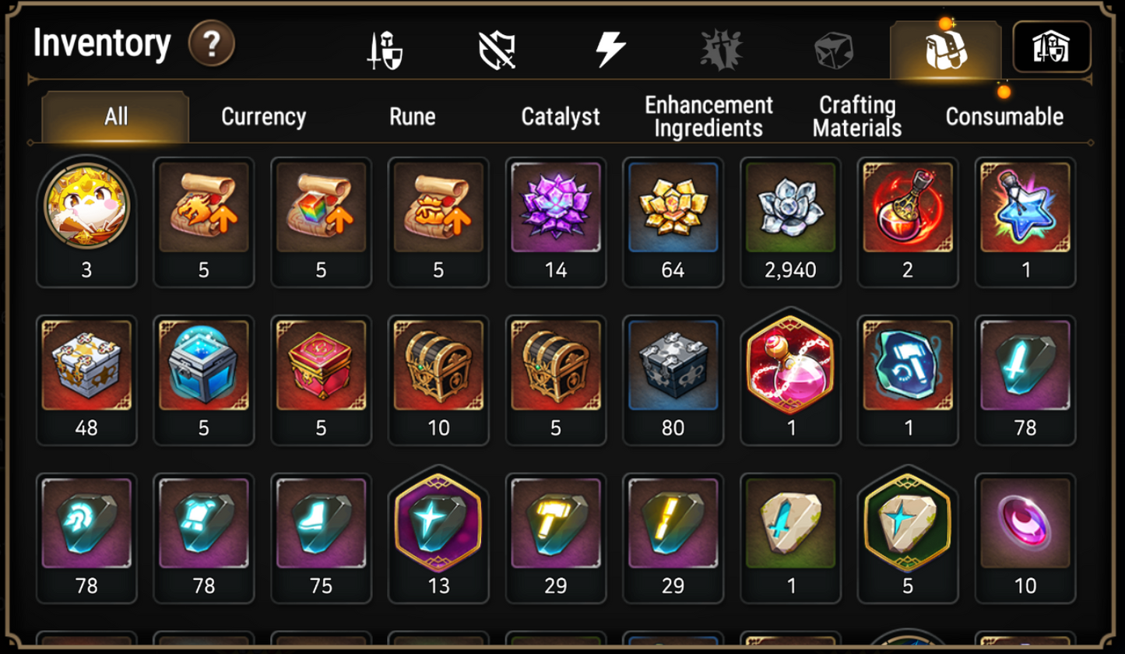This screenshot has height=654, width=1125.
Task: Open the Consumable tab
Action: [x=1004, y=117]
